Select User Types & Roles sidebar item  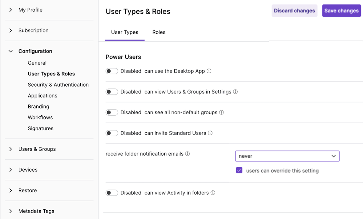(x=51, y=74)
